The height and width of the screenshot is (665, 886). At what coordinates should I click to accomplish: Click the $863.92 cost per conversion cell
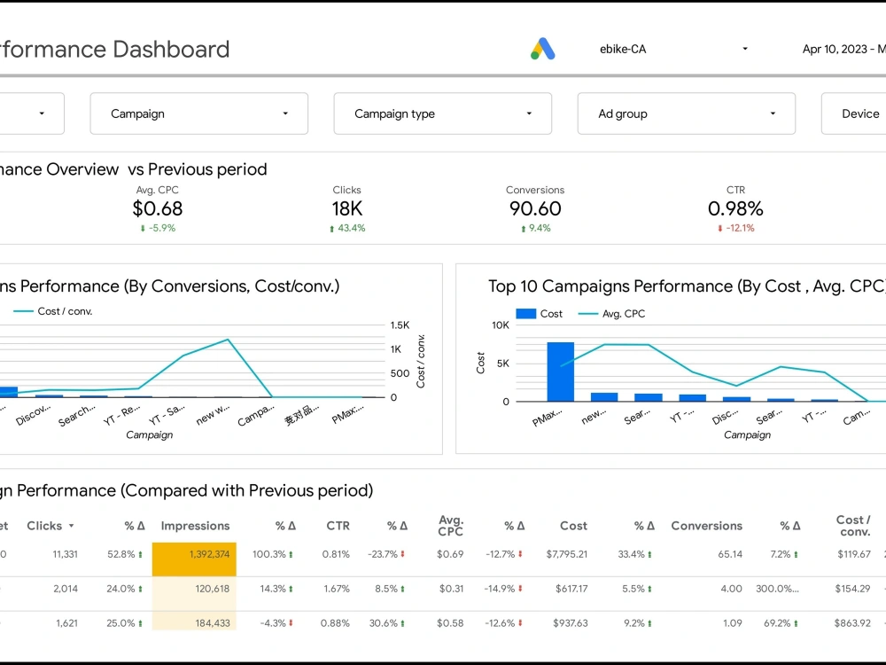click(x=852, y=623)
